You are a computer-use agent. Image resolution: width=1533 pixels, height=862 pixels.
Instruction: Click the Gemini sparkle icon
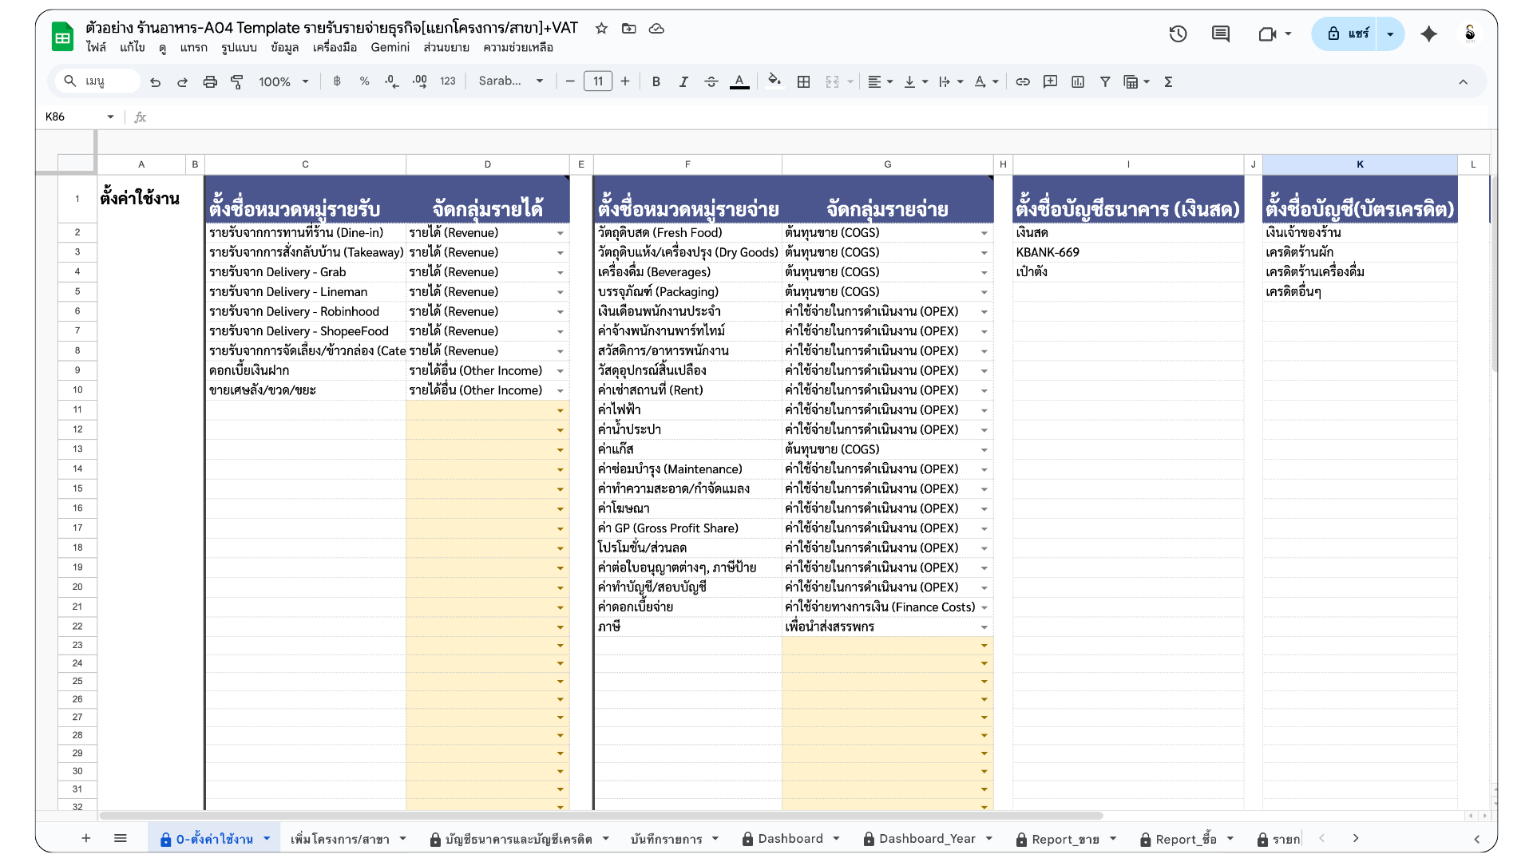(x=1428, y=34)
